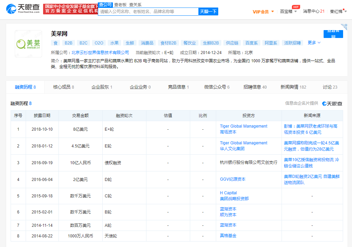The height and width of the screenshot is (247, 352).
Task: Open GGV纪源资本 investor link
Action: tap(233, 179)
